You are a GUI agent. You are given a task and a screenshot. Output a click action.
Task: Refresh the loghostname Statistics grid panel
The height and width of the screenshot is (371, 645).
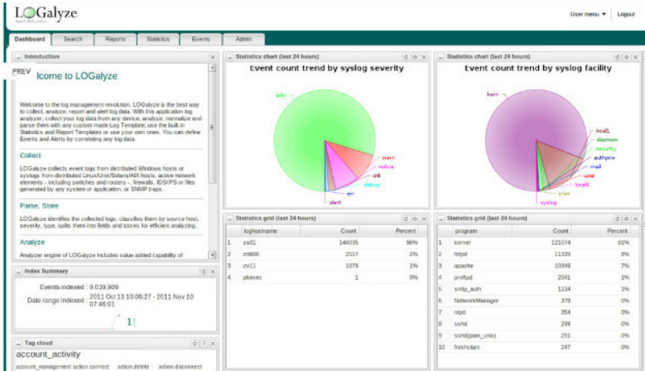click(x=406, y=219)
